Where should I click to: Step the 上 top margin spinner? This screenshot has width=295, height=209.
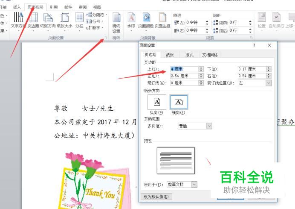(201, 69)
